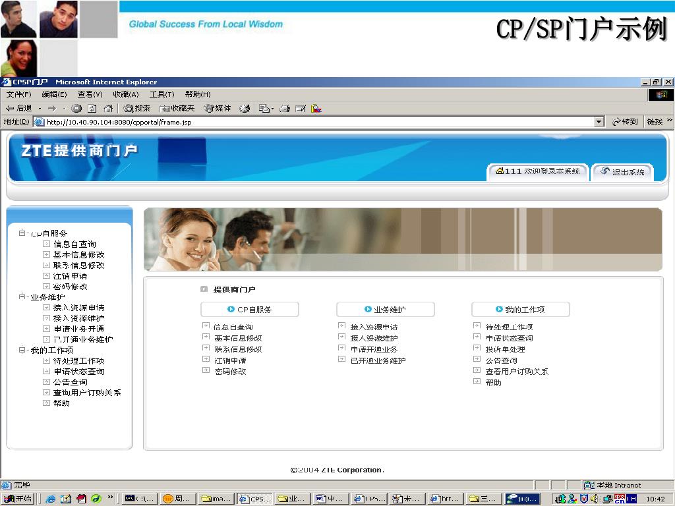Open Favorites (收藏夹) toolbar button
The image size is (675, 506).
pyautogui.click(x=177, y=109)
